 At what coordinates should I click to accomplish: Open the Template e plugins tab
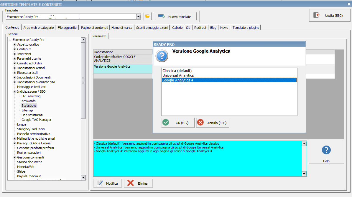246,28
